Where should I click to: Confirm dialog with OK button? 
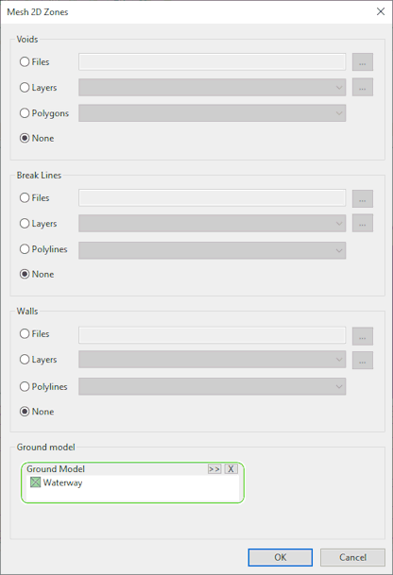(281, 557)
